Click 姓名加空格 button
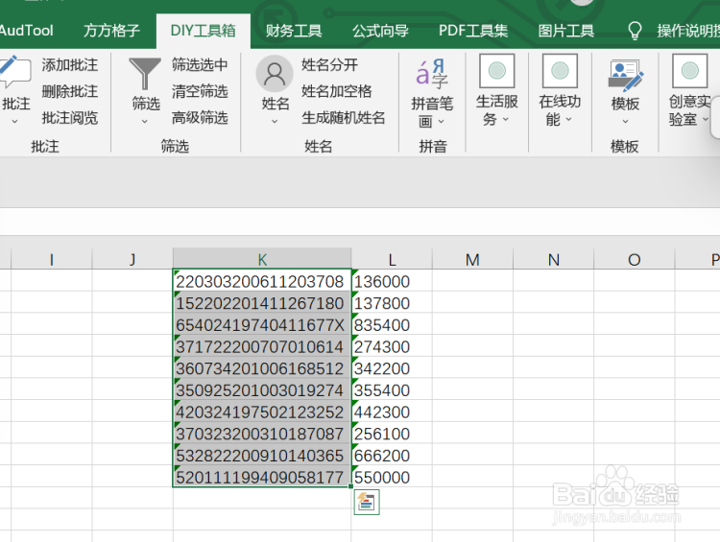 [337, 91]
